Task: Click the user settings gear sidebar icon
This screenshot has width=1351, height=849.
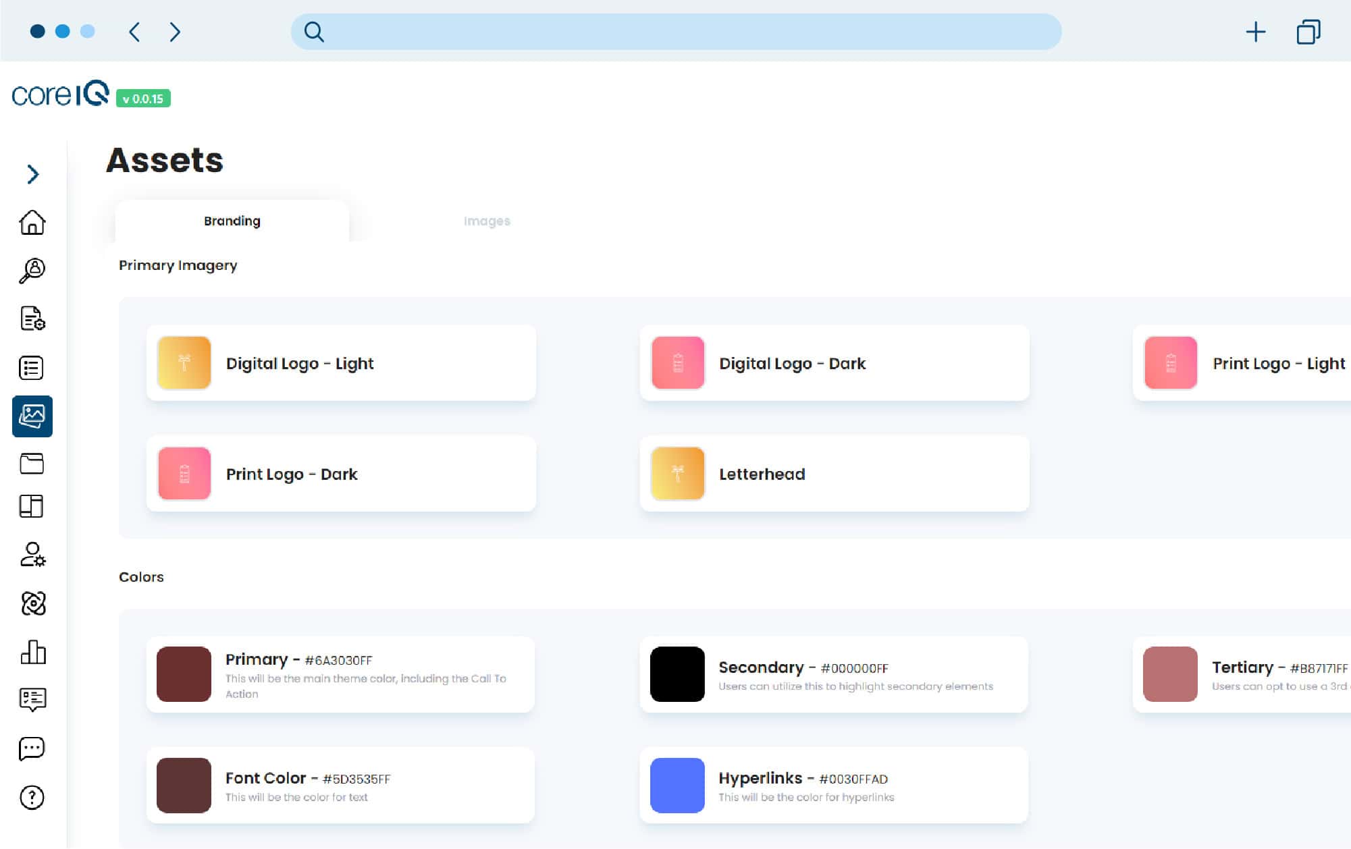Action: coord(32,555)
